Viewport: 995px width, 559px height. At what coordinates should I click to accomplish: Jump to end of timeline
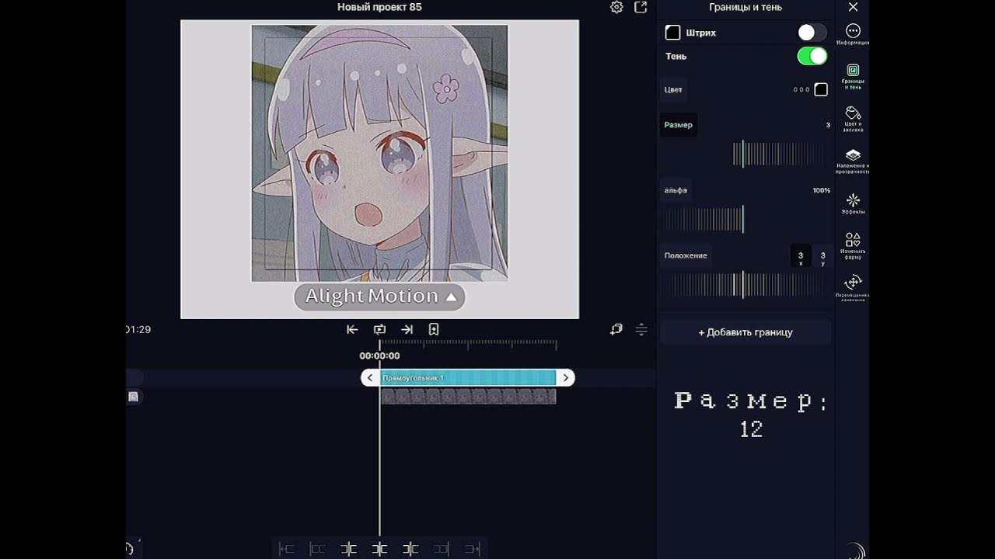[x=407, y=329]
